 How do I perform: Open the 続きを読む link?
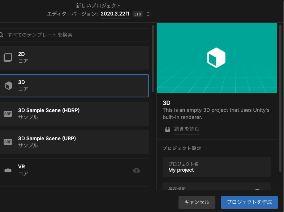(x=186, y=129)
